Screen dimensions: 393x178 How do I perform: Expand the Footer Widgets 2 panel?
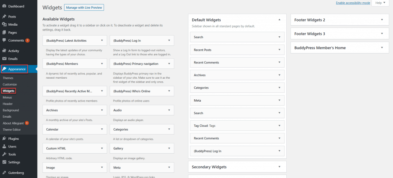[x=382, y=20]
